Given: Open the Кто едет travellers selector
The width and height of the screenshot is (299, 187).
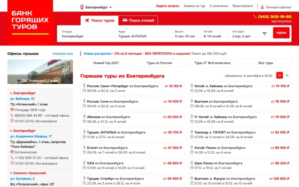Looking at the screenshot, I should coord(243,34).
